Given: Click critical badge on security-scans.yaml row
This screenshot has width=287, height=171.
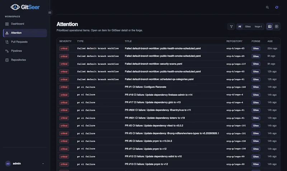Looking at the screenshot, I should pos(64,64).
